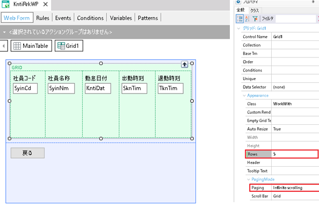Collapse the PagingMode section
Image resolution: width=319 pixels, height=214 pixels.
pyautogui.click(x=249, y=180)
